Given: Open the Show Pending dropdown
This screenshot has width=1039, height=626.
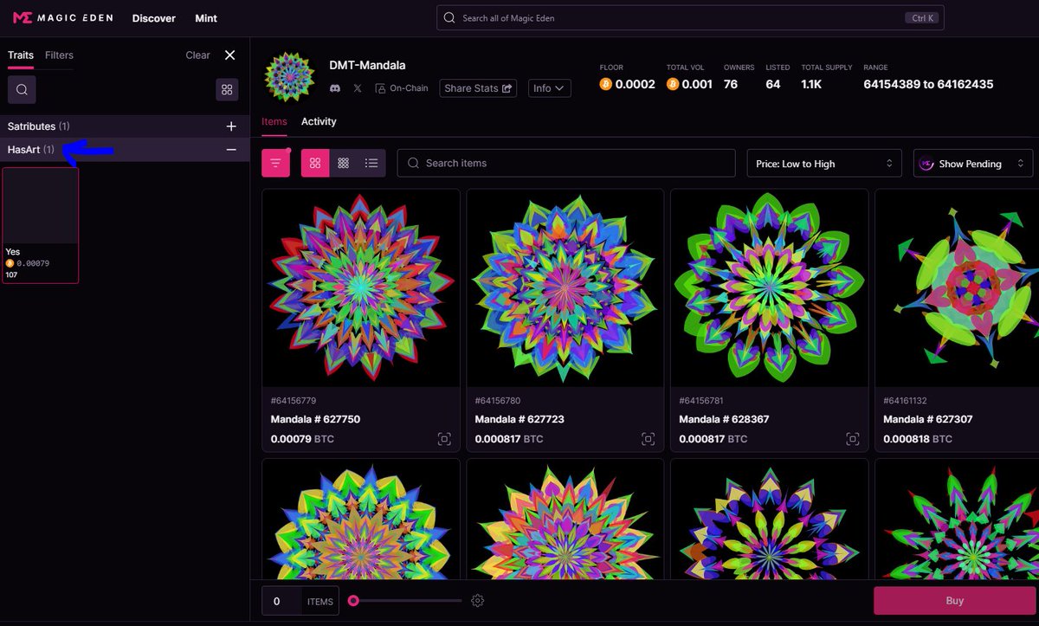Looking at the screenshot, I should tap(973, 164).
